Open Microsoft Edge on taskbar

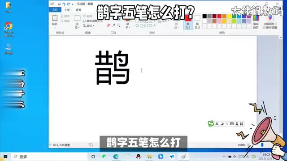pyautogui.click(x=116, y=157)
